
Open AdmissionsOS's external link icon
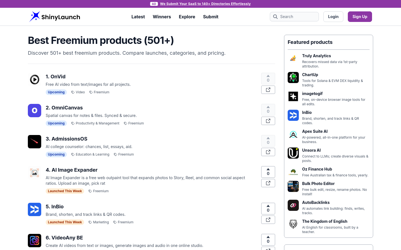click(x=268, y=152)
